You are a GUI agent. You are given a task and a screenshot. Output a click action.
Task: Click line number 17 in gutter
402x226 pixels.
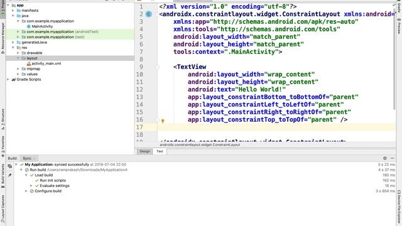[139, 127]
